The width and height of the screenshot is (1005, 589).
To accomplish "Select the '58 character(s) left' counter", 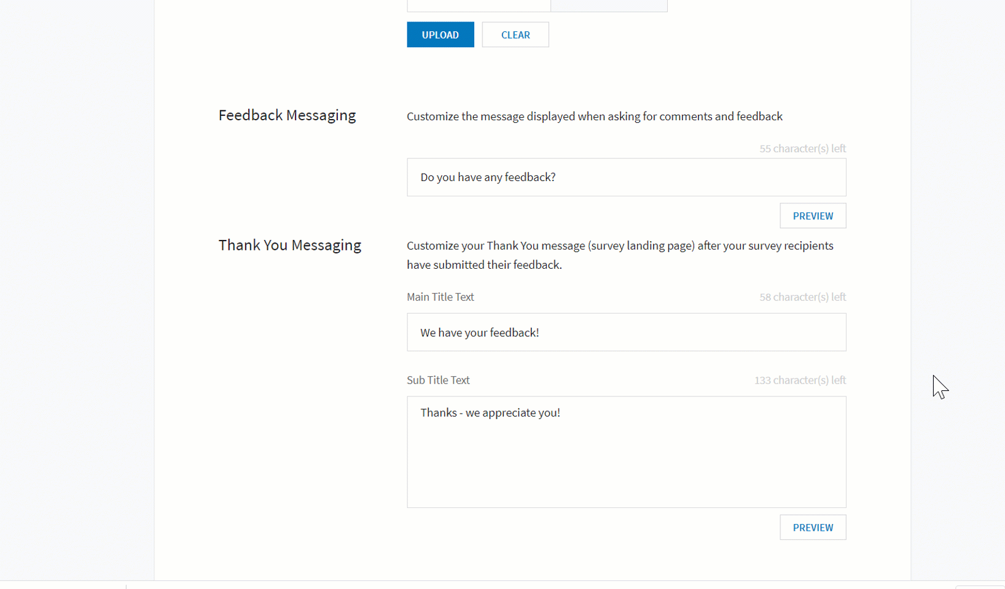I will click(x=802, y=297).
